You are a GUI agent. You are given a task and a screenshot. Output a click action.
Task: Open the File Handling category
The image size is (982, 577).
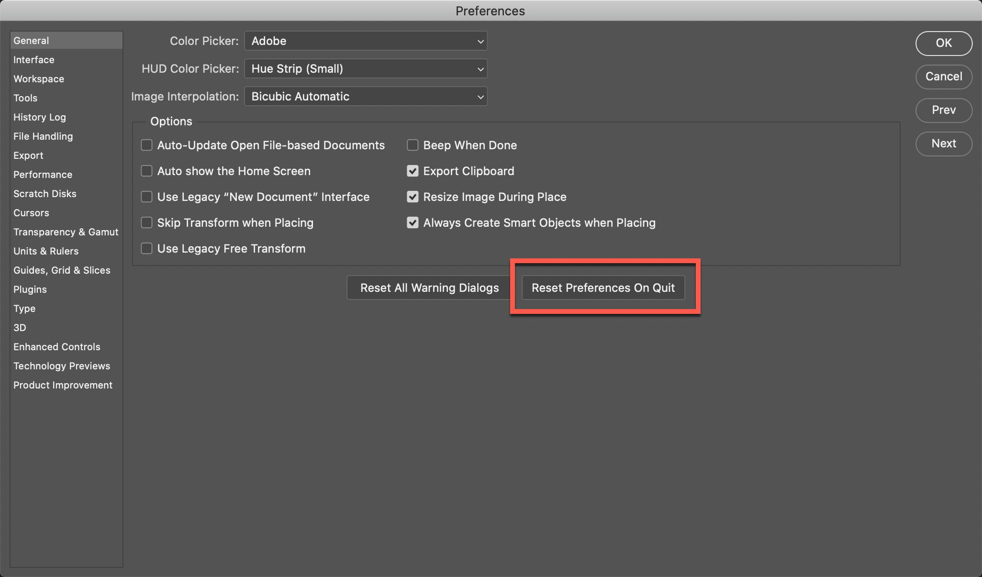coord(43,136)
